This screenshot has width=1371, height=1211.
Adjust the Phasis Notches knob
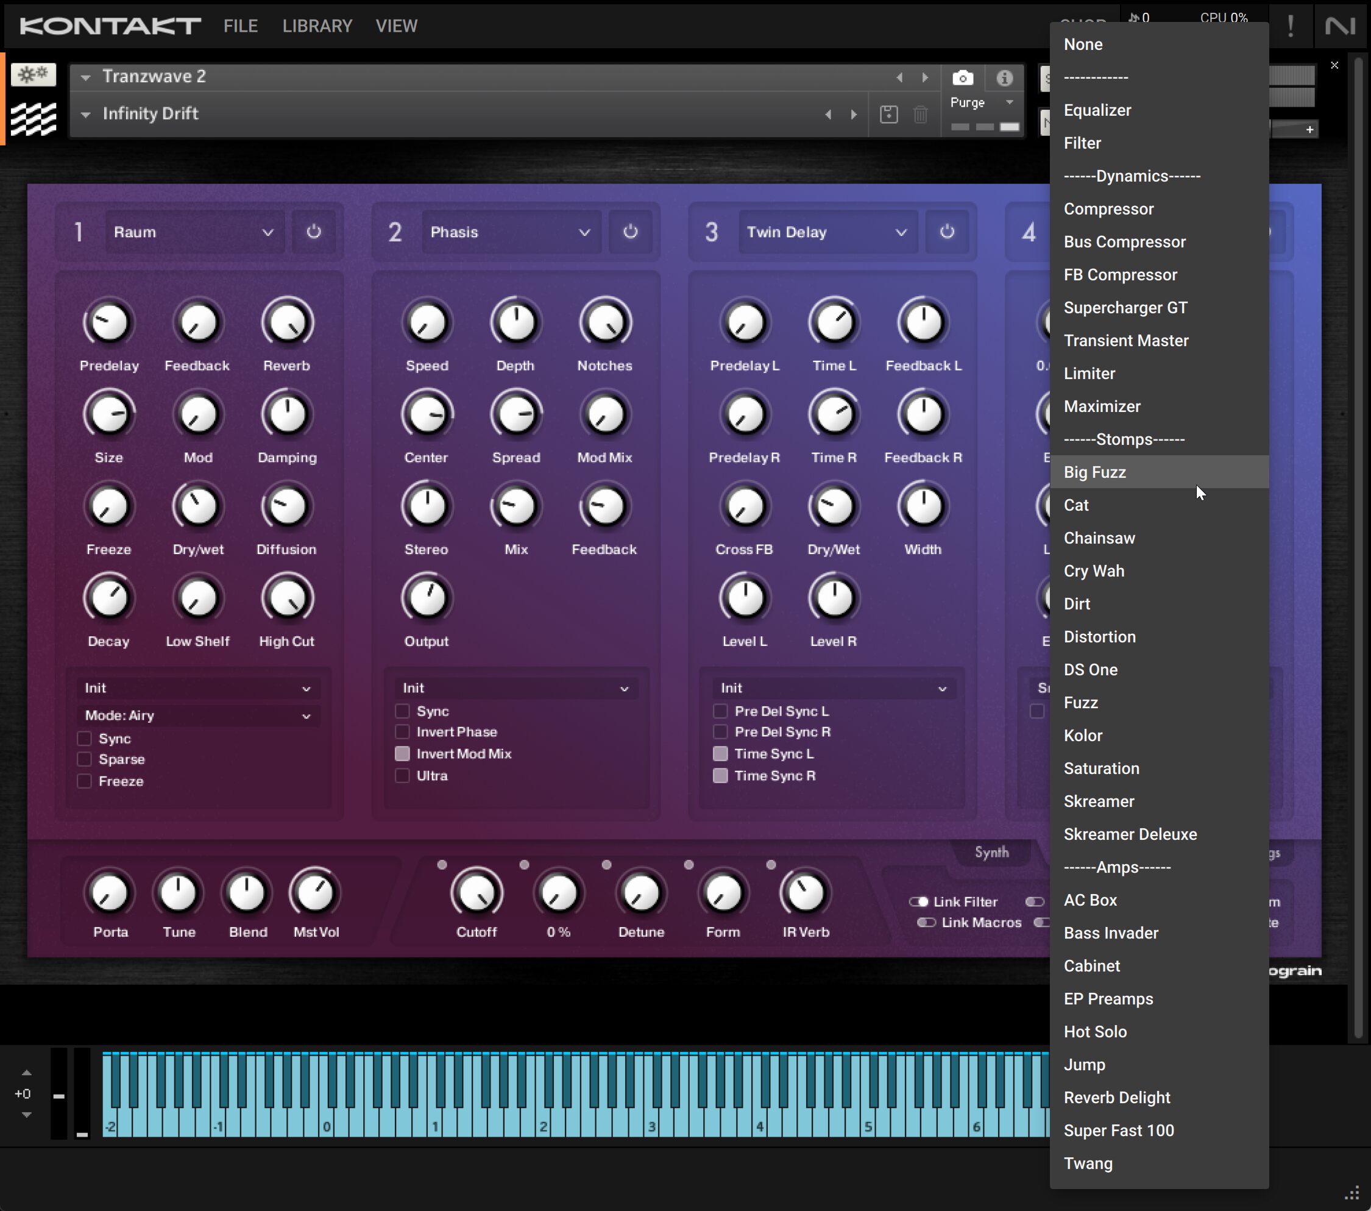tap(604, 322)
